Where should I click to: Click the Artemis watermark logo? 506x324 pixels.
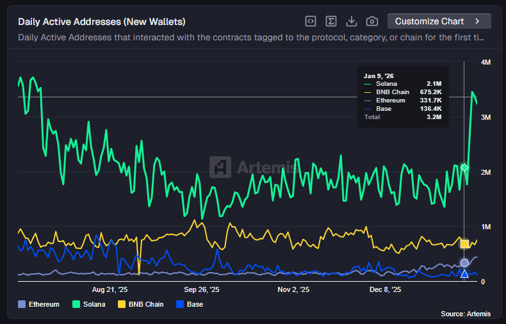click(254, 167)
